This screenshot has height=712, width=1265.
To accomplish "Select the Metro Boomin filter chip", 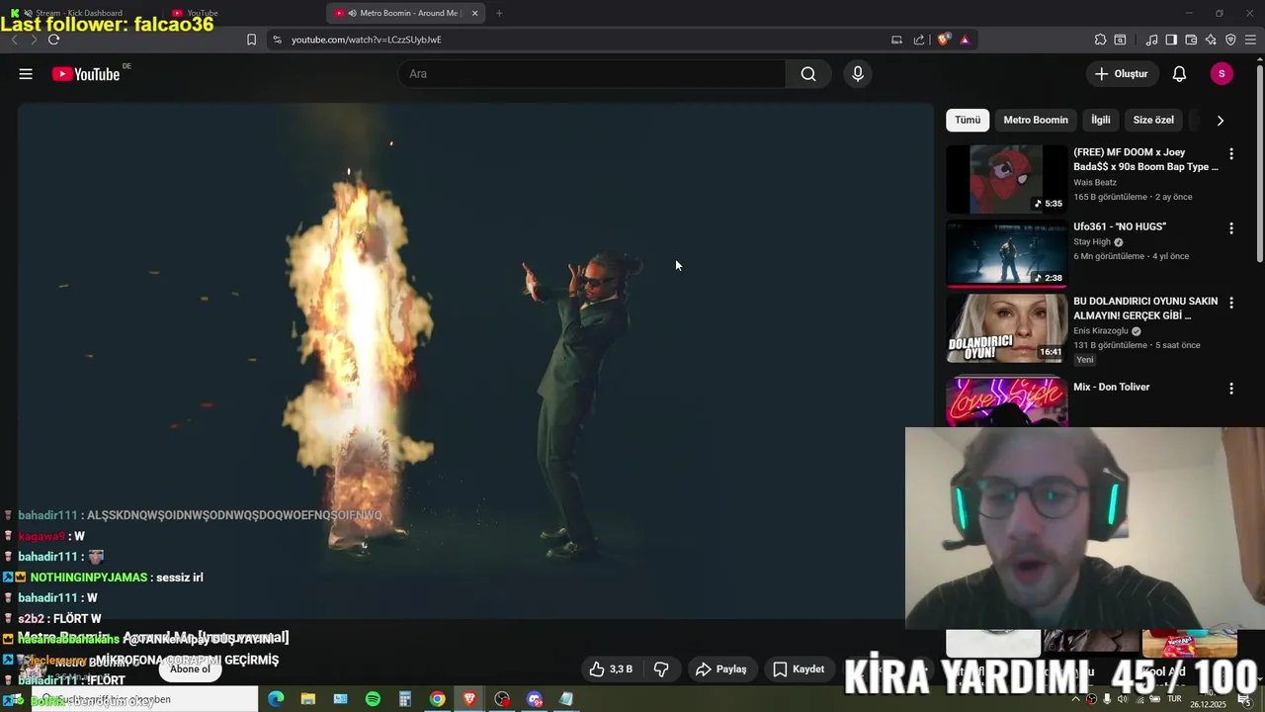I will pos(1036,120).
